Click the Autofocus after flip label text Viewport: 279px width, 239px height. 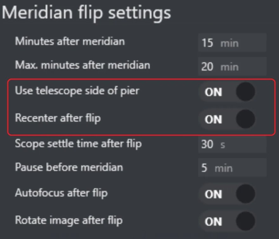(61, 193)
